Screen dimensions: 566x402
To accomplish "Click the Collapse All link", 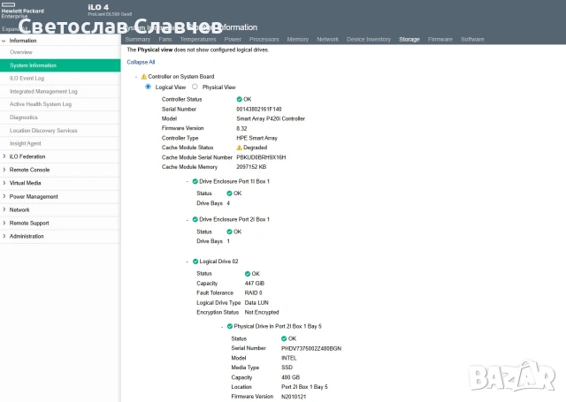I will click(141, 62).
